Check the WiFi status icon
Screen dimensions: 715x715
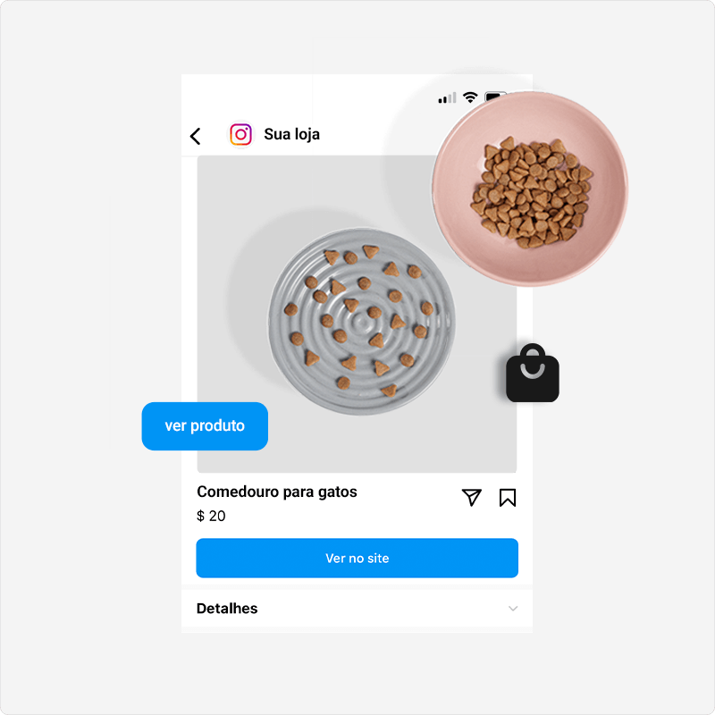470,97
